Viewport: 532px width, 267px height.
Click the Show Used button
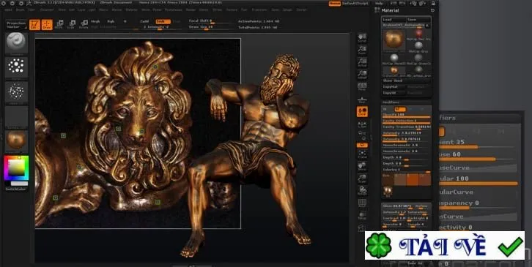[407, 80]
